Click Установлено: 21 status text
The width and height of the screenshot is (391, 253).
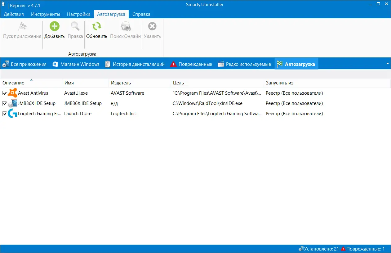tap(322, 249)
